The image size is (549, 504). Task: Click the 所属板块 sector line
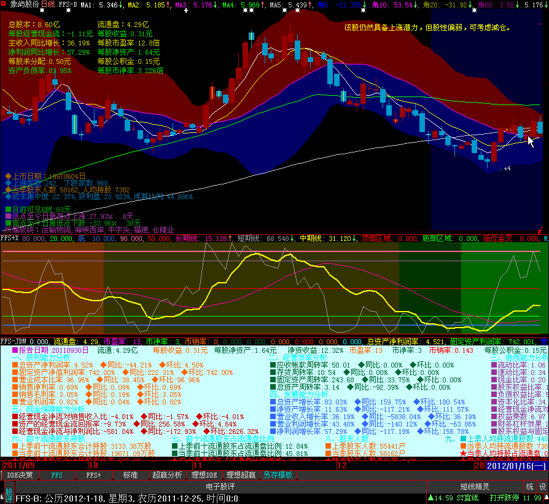coord(89,230)
